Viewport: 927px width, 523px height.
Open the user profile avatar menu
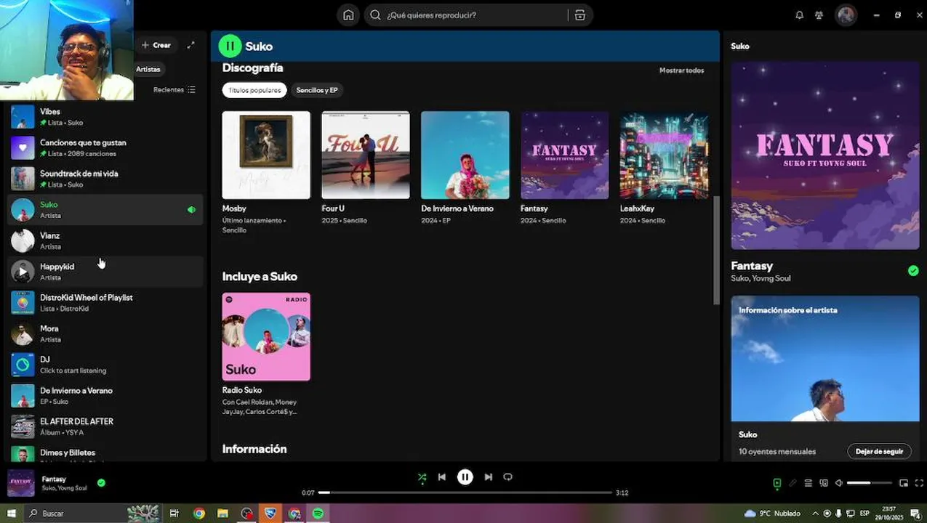(846, 15)
